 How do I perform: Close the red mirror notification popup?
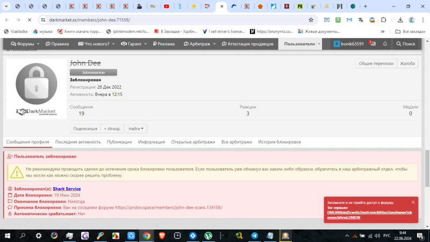(x=413, y=202)
